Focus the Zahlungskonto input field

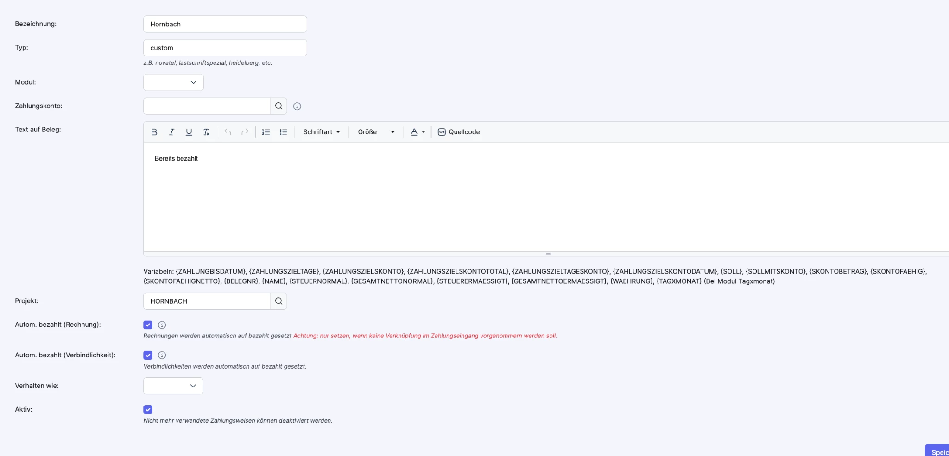(207, 106)
